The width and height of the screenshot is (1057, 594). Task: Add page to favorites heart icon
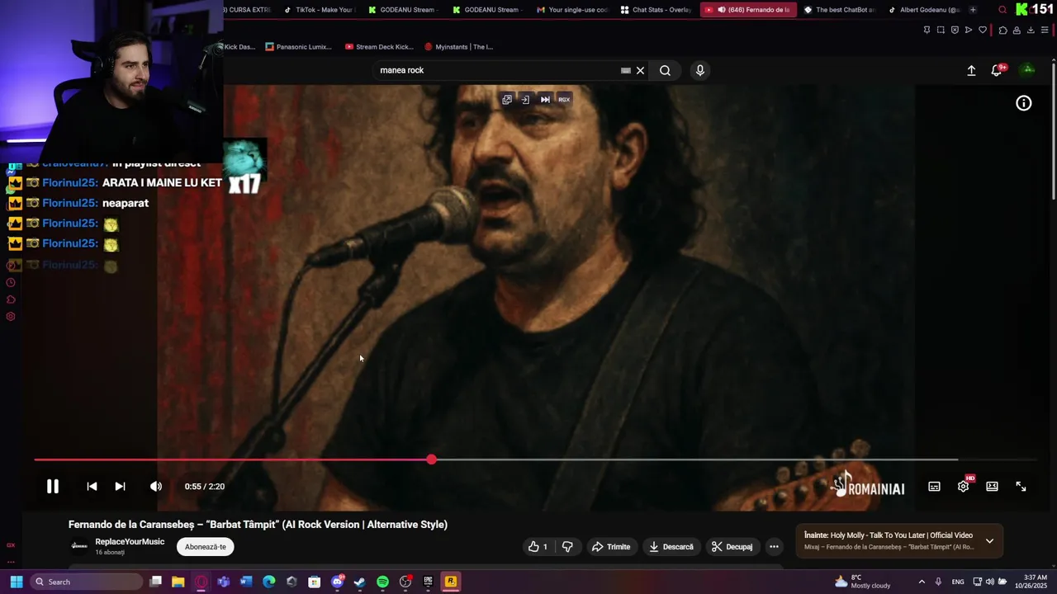983,31
